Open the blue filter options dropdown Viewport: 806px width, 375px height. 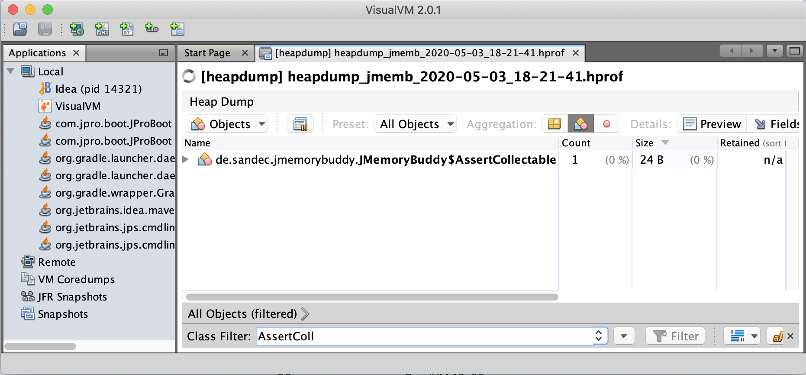742,336
